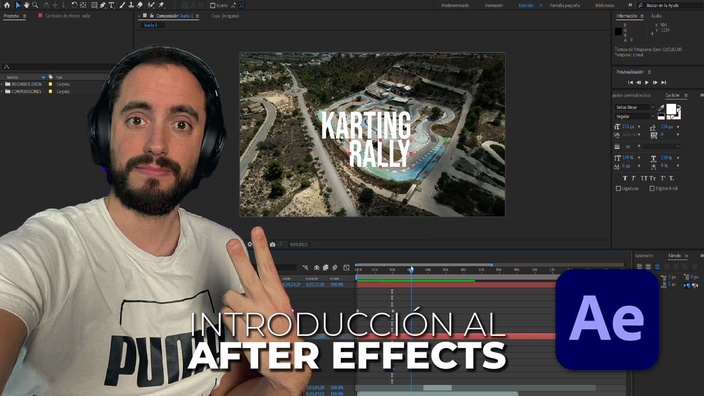
Task: Select the Clone Stamp tool
Action: (x=131, y=5)
